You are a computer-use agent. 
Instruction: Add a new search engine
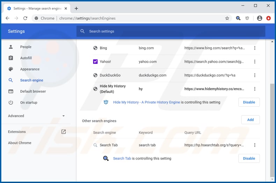250,120
